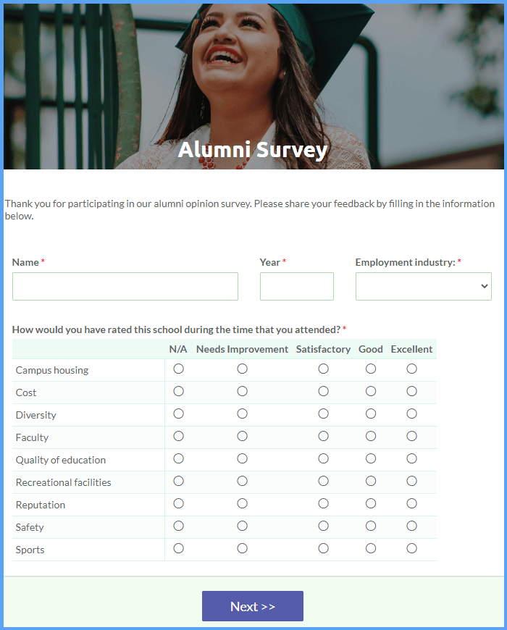
Task: Select Satisfactory for Diversity
Action: click(x=323, y=413)
